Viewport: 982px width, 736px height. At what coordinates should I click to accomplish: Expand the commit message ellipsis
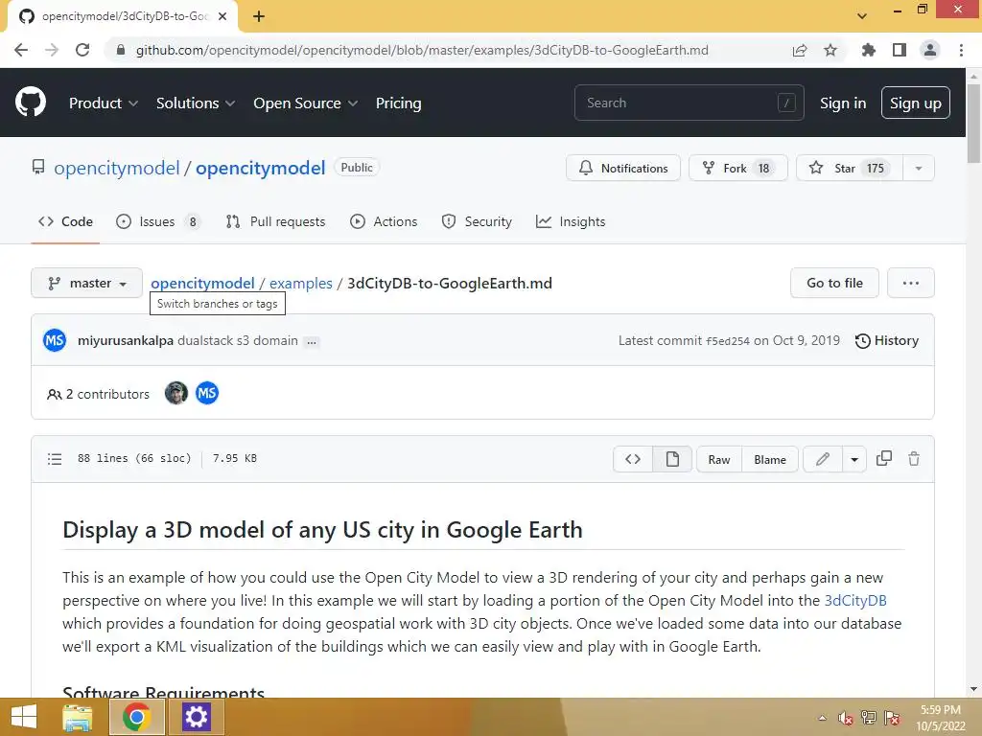tap(312, 342)
